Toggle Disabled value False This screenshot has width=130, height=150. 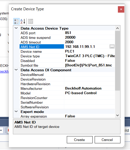click(89, 61)
